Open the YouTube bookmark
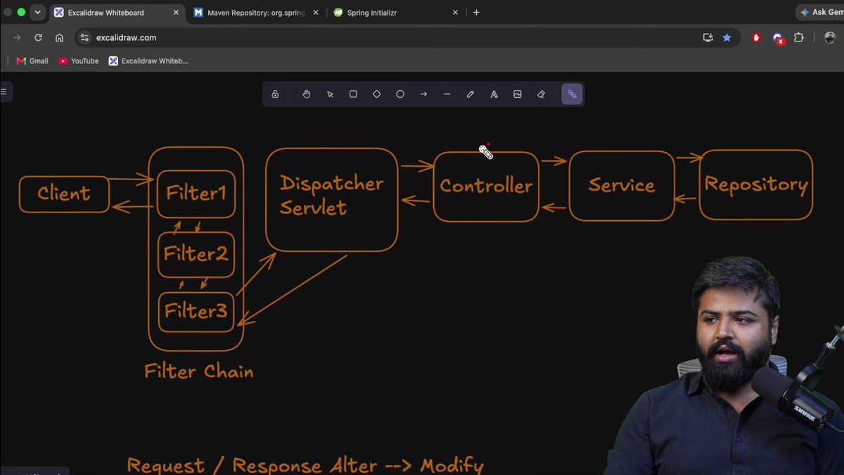The width and height of the screenshot is (844, 475). (x=79, y=61)
